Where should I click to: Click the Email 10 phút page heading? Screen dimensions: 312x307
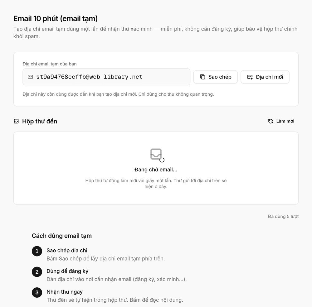56,18
